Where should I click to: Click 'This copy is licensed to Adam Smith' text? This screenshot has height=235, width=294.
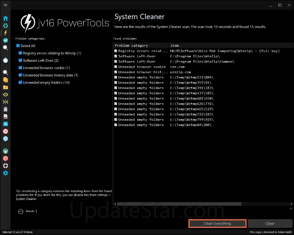point(271,232)
